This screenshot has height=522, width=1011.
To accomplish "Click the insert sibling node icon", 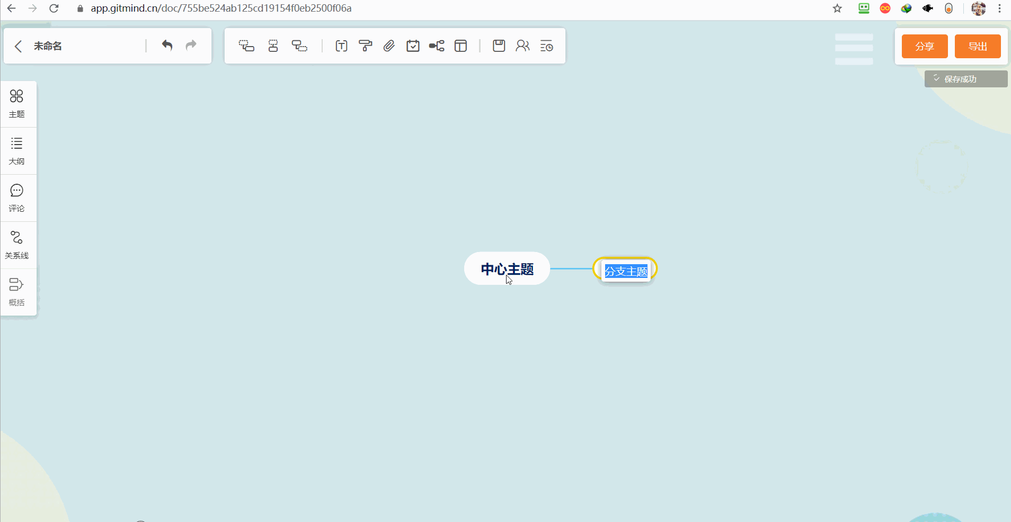I will [273, 46].
